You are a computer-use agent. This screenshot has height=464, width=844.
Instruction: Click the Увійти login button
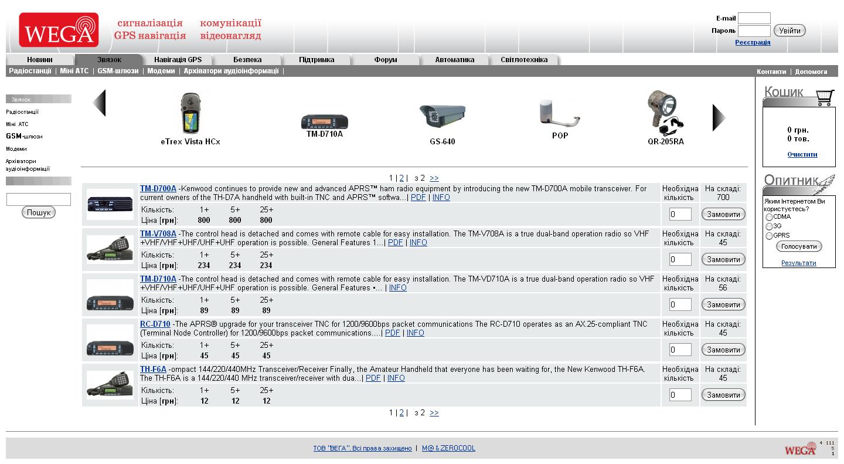tap(789, 31)
